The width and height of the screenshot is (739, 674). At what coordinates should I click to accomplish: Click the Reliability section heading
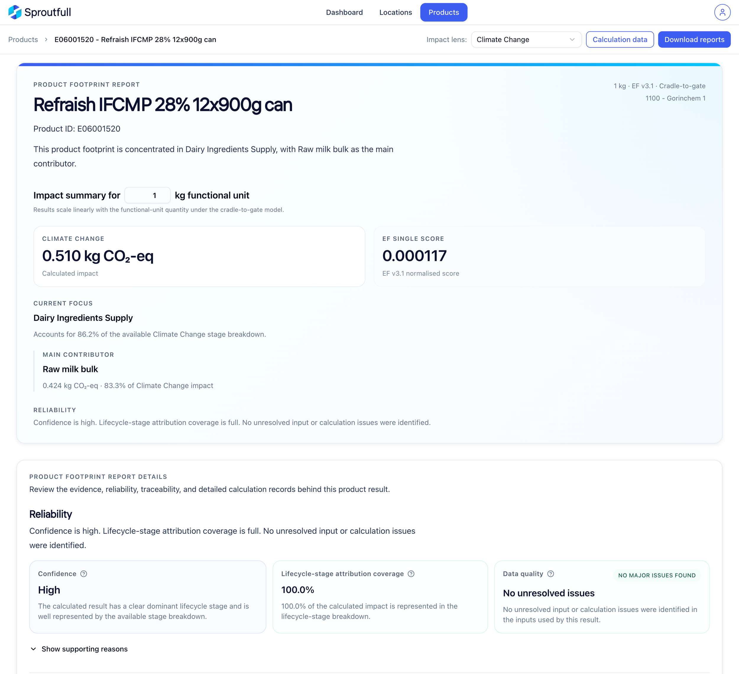[51, 514]
